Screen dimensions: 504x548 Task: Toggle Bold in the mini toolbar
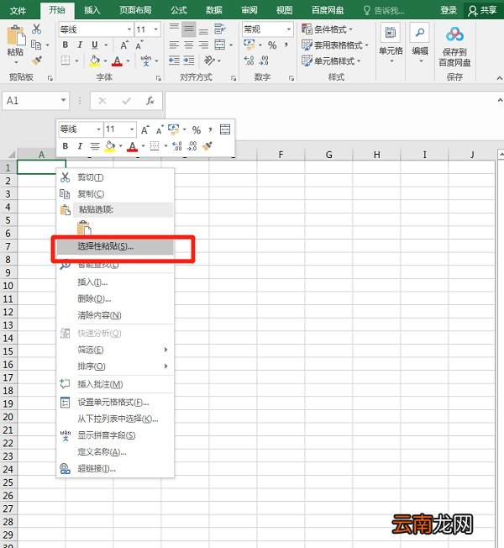[66, 146]
